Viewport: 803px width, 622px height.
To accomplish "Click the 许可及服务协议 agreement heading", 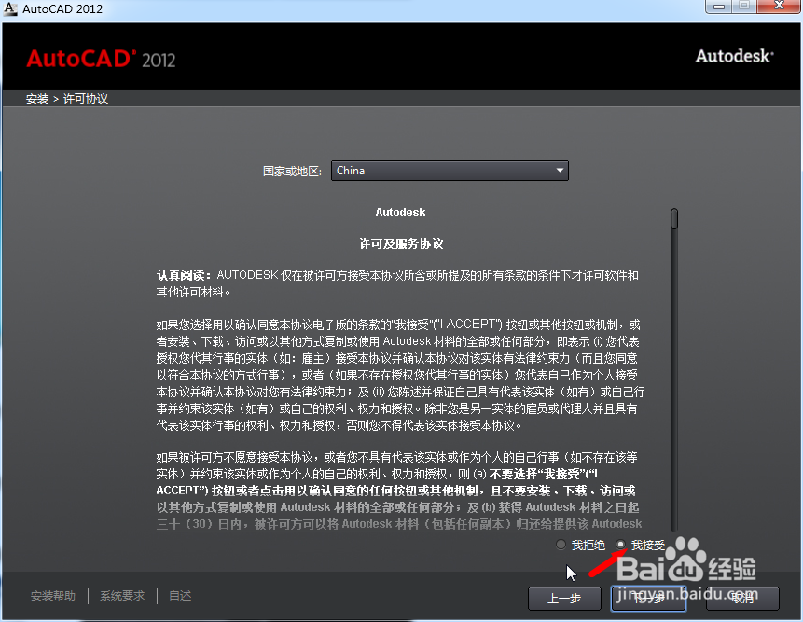I will [401, 243].
